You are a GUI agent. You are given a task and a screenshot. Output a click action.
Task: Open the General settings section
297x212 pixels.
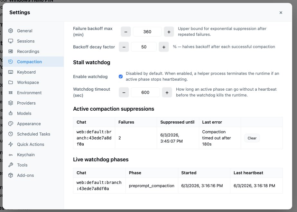tap(33, 31)
